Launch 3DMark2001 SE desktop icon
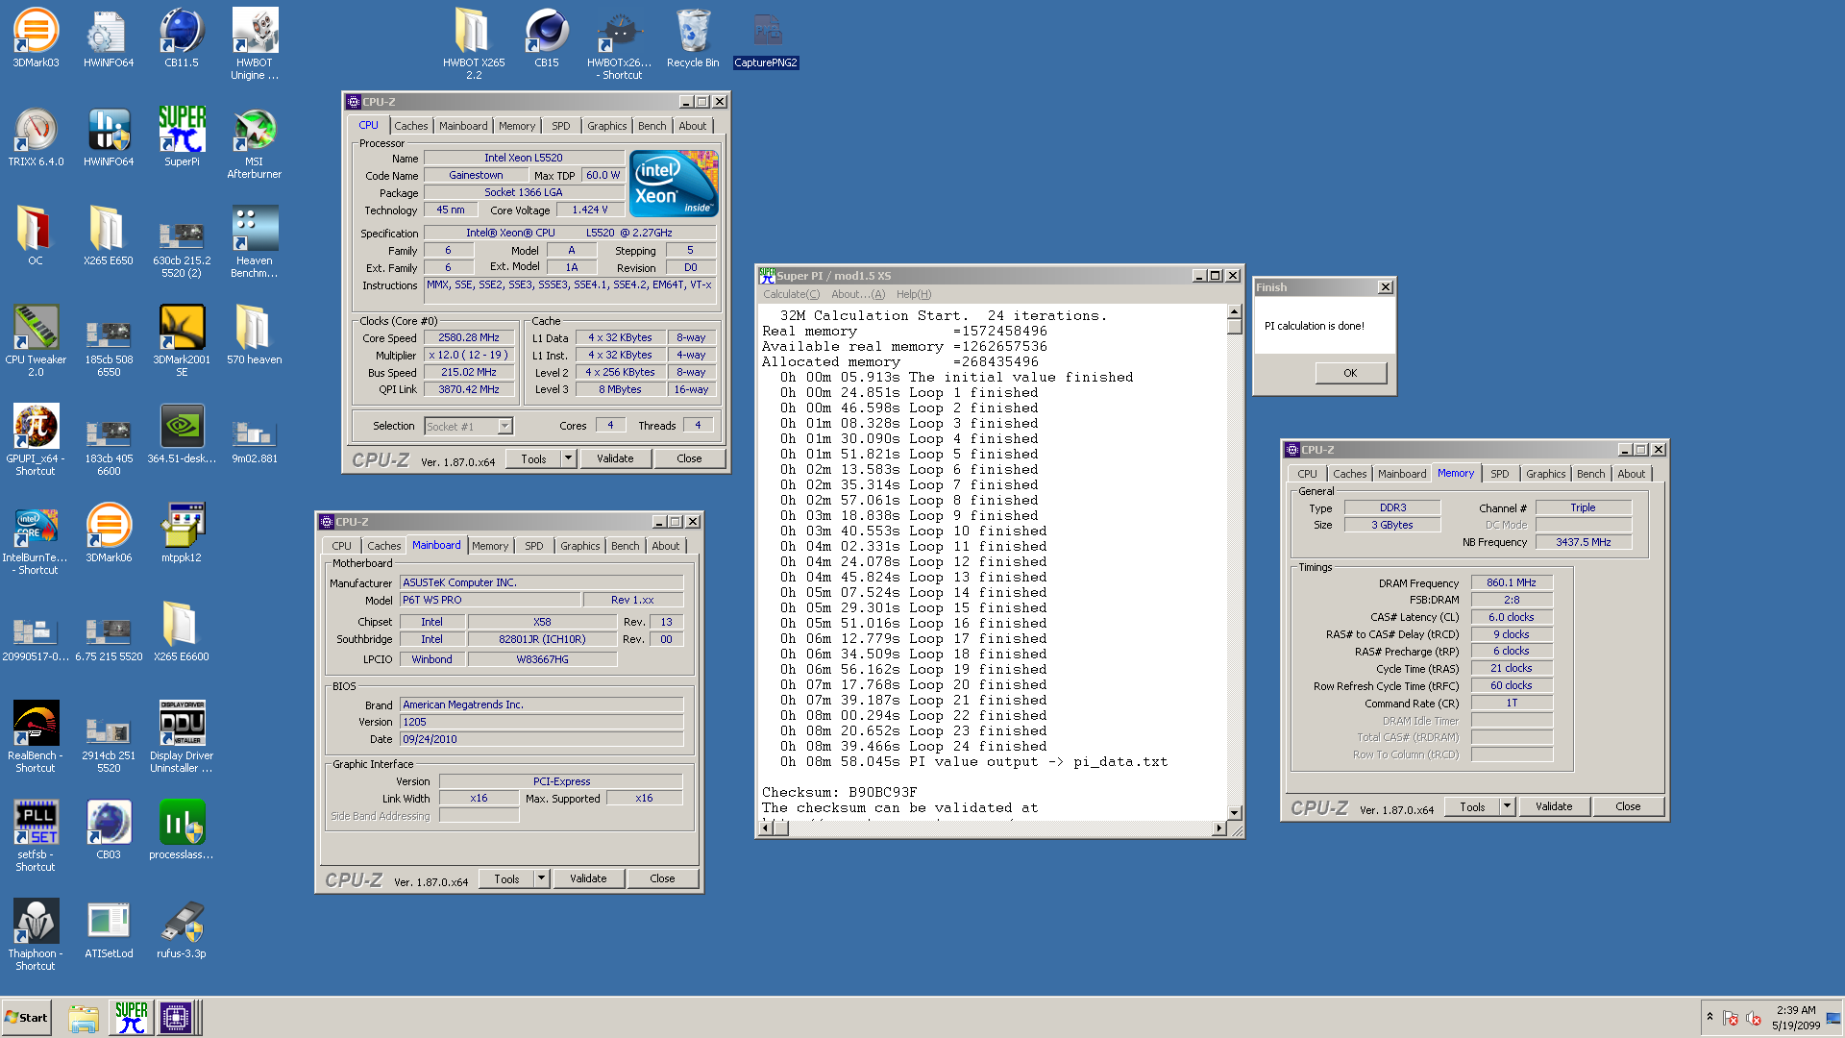Screen dimensions: 1845x1038 click(182, 341)
